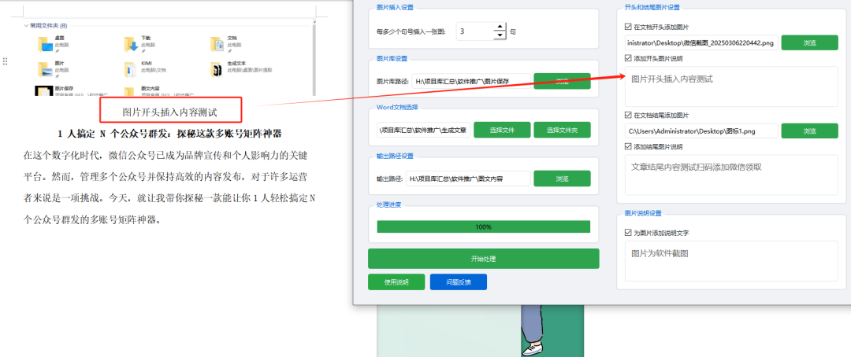Click the 图片开头插入内容测试 caption text area
851x357 pixels.
pos(731,86)
